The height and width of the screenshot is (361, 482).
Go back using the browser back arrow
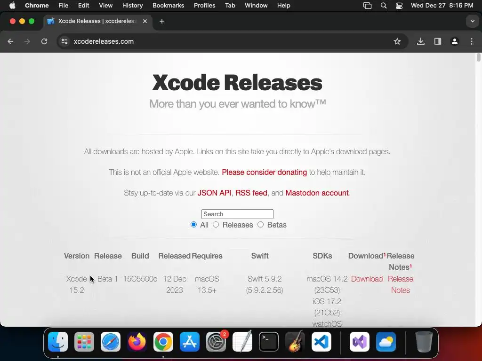[10, 41]
